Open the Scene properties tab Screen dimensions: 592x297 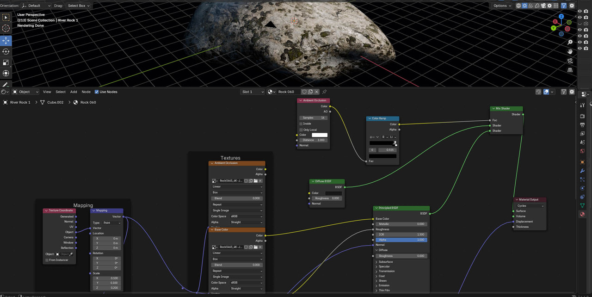[582, 142]
